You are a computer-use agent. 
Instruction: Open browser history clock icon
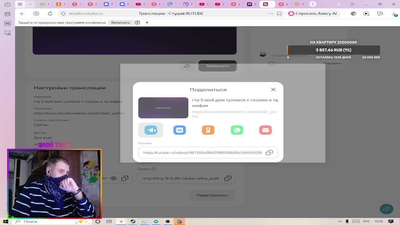(7, 4)
